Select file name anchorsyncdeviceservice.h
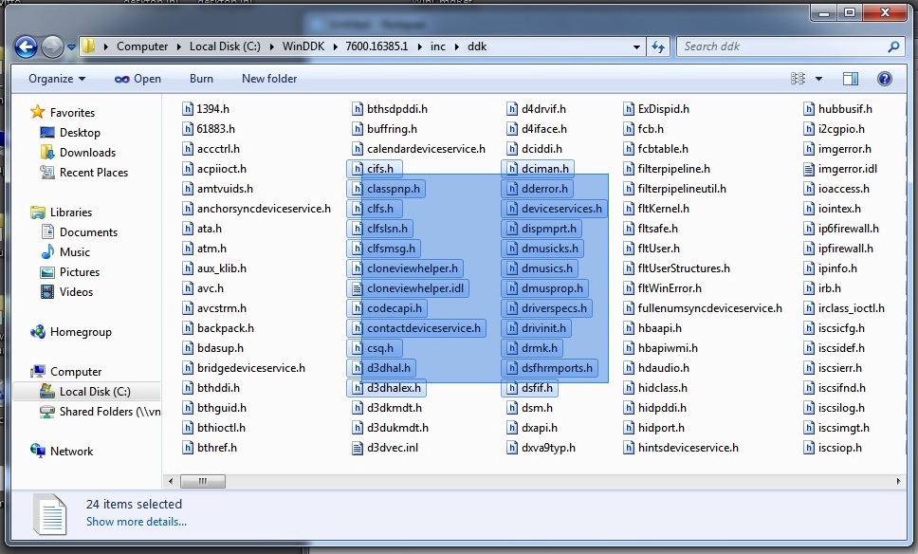The image size is (918, 554). (x=264, y=209)
